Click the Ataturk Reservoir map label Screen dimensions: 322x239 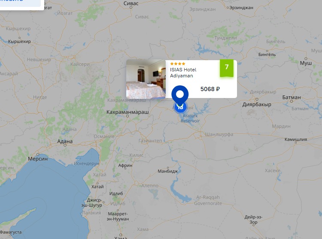(190, 118)
